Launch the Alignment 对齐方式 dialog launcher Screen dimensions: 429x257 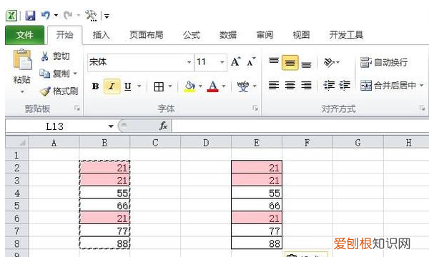[423, 109]
